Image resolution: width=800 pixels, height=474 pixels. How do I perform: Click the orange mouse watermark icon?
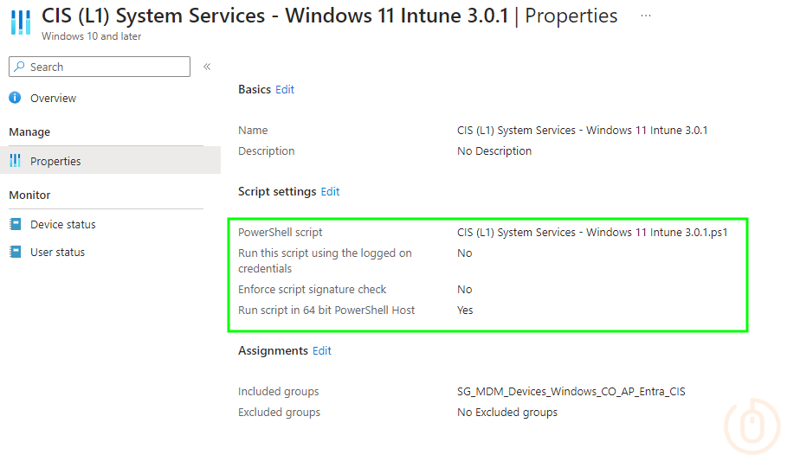pos(750,426)
